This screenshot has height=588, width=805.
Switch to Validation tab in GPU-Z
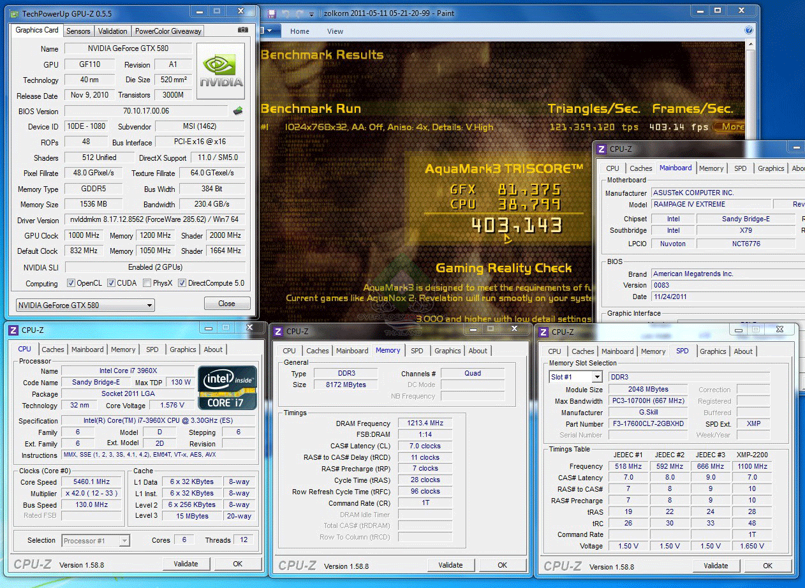coord(113,31)
